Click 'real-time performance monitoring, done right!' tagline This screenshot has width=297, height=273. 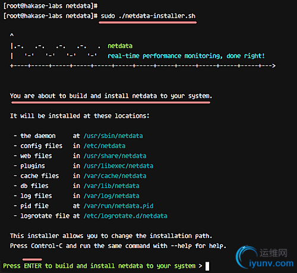[186, 56]
